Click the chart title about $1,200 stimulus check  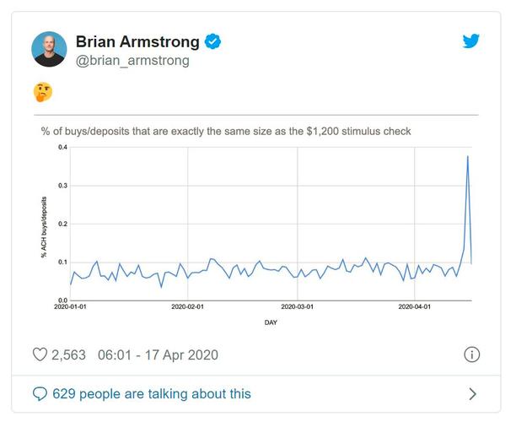pos(226,131)
